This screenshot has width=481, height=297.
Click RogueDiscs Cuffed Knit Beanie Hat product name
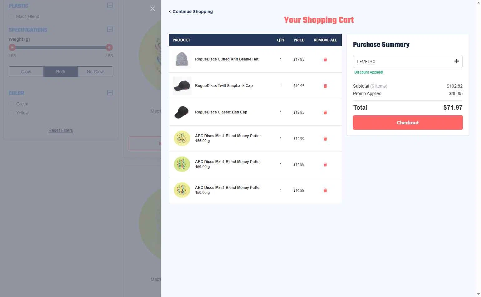[x=227, y=59]
